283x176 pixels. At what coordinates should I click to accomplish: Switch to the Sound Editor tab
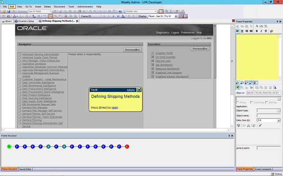[25, 169]
